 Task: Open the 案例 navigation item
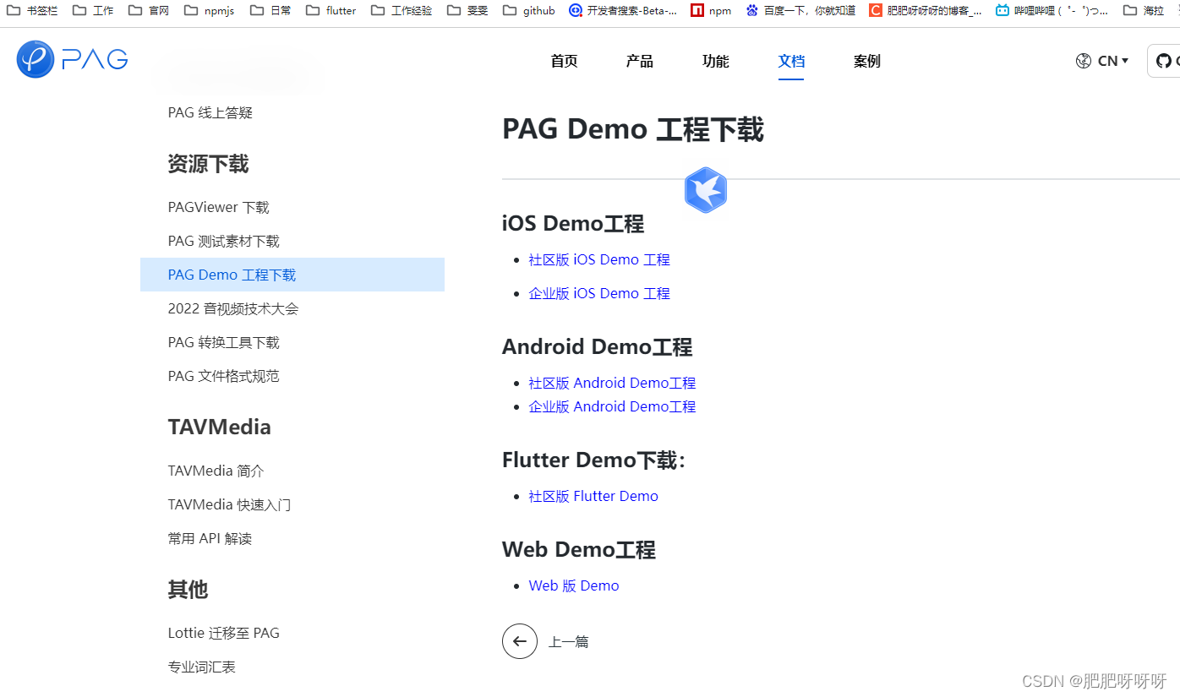coord(867,61)
